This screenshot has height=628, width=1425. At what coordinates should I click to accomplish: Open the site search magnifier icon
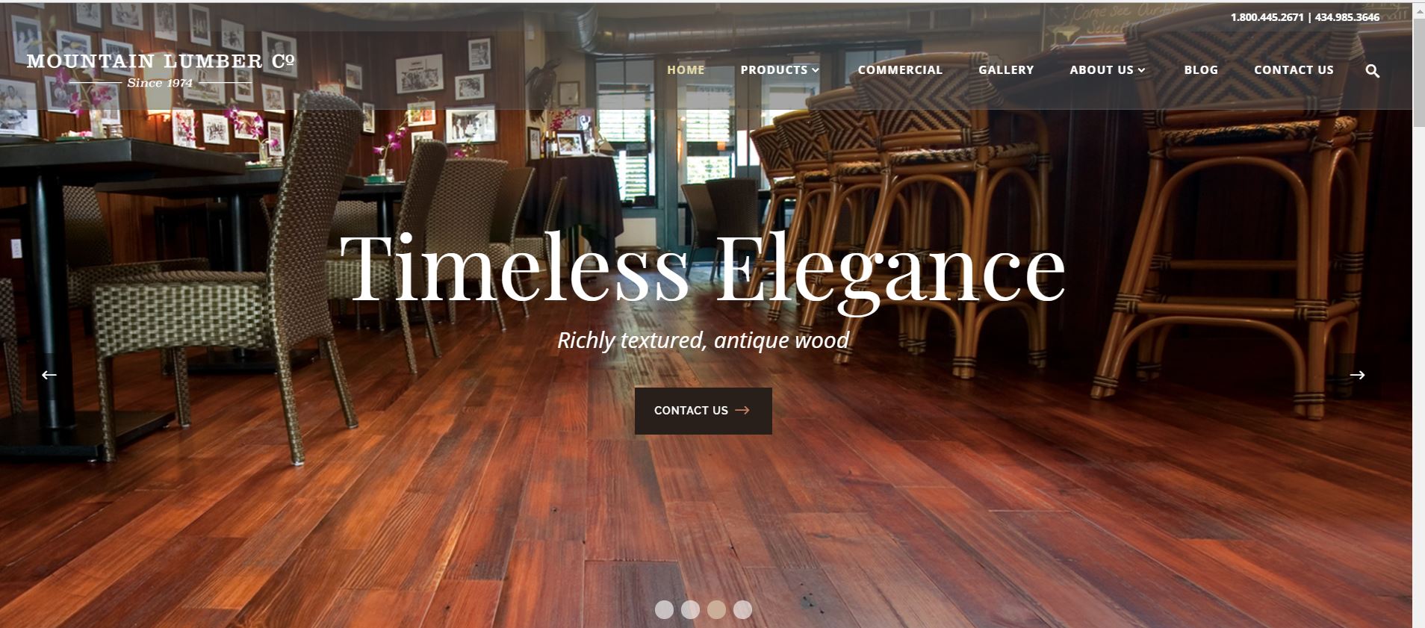1372,71
